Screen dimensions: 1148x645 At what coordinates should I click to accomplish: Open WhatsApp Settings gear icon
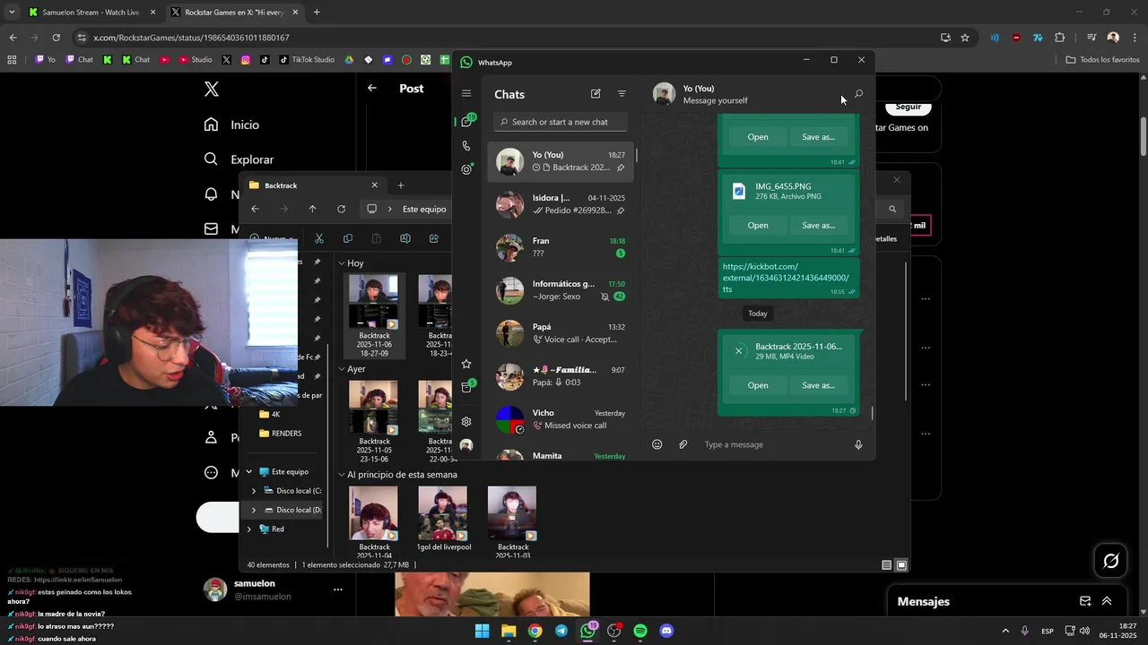466,422
